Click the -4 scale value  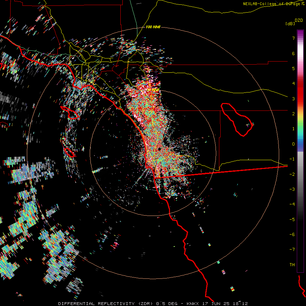[x=292, y=204]
